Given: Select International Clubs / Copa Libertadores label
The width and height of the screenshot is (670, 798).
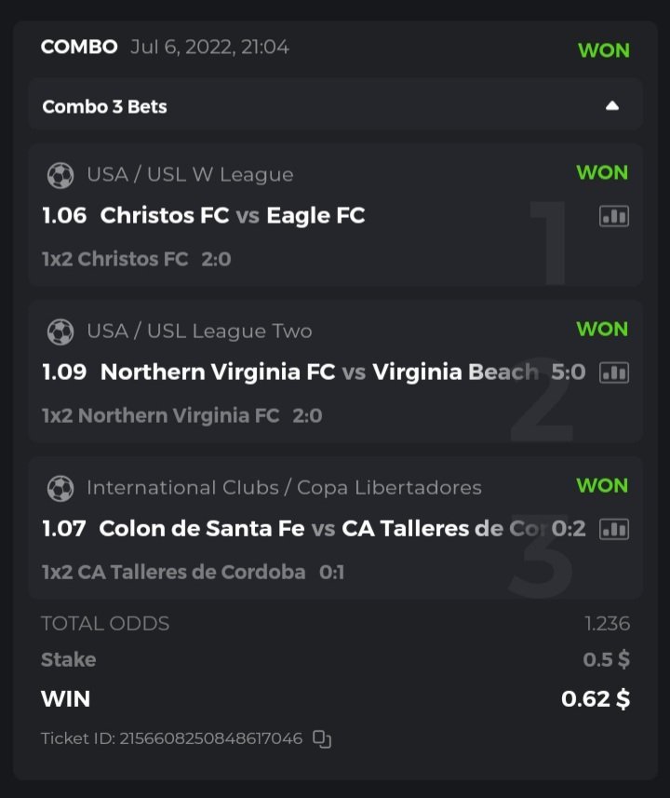Looking at the screenshot, I should pos(284,488).
